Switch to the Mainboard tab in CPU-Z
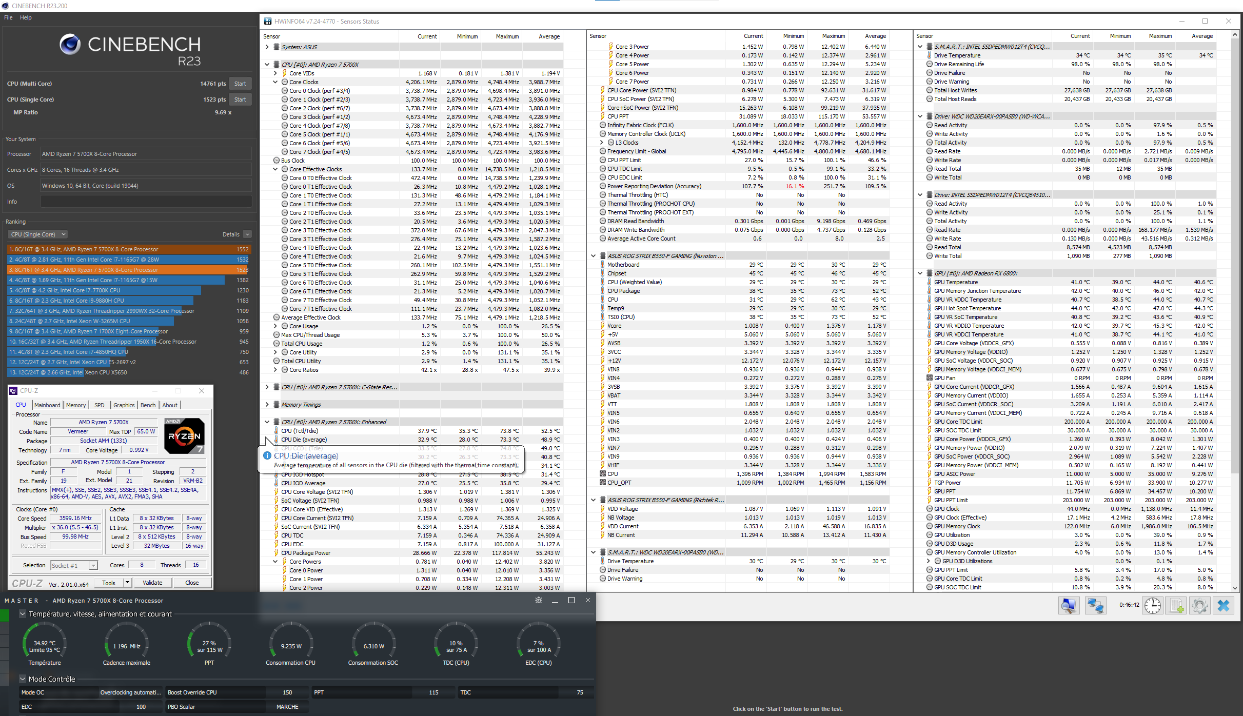Image resolution: width=1243 pixels, height=716 pixels. click(x=47, y=405)
